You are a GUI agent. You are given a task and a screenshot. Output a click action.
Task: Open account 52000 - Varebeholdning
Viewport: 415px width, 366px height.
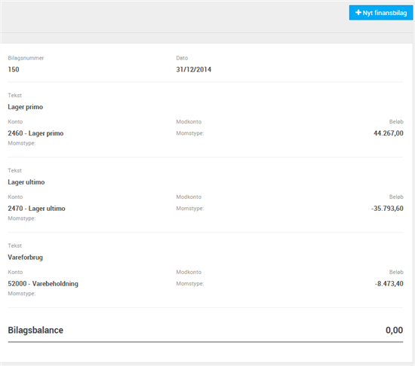[43, 284]
